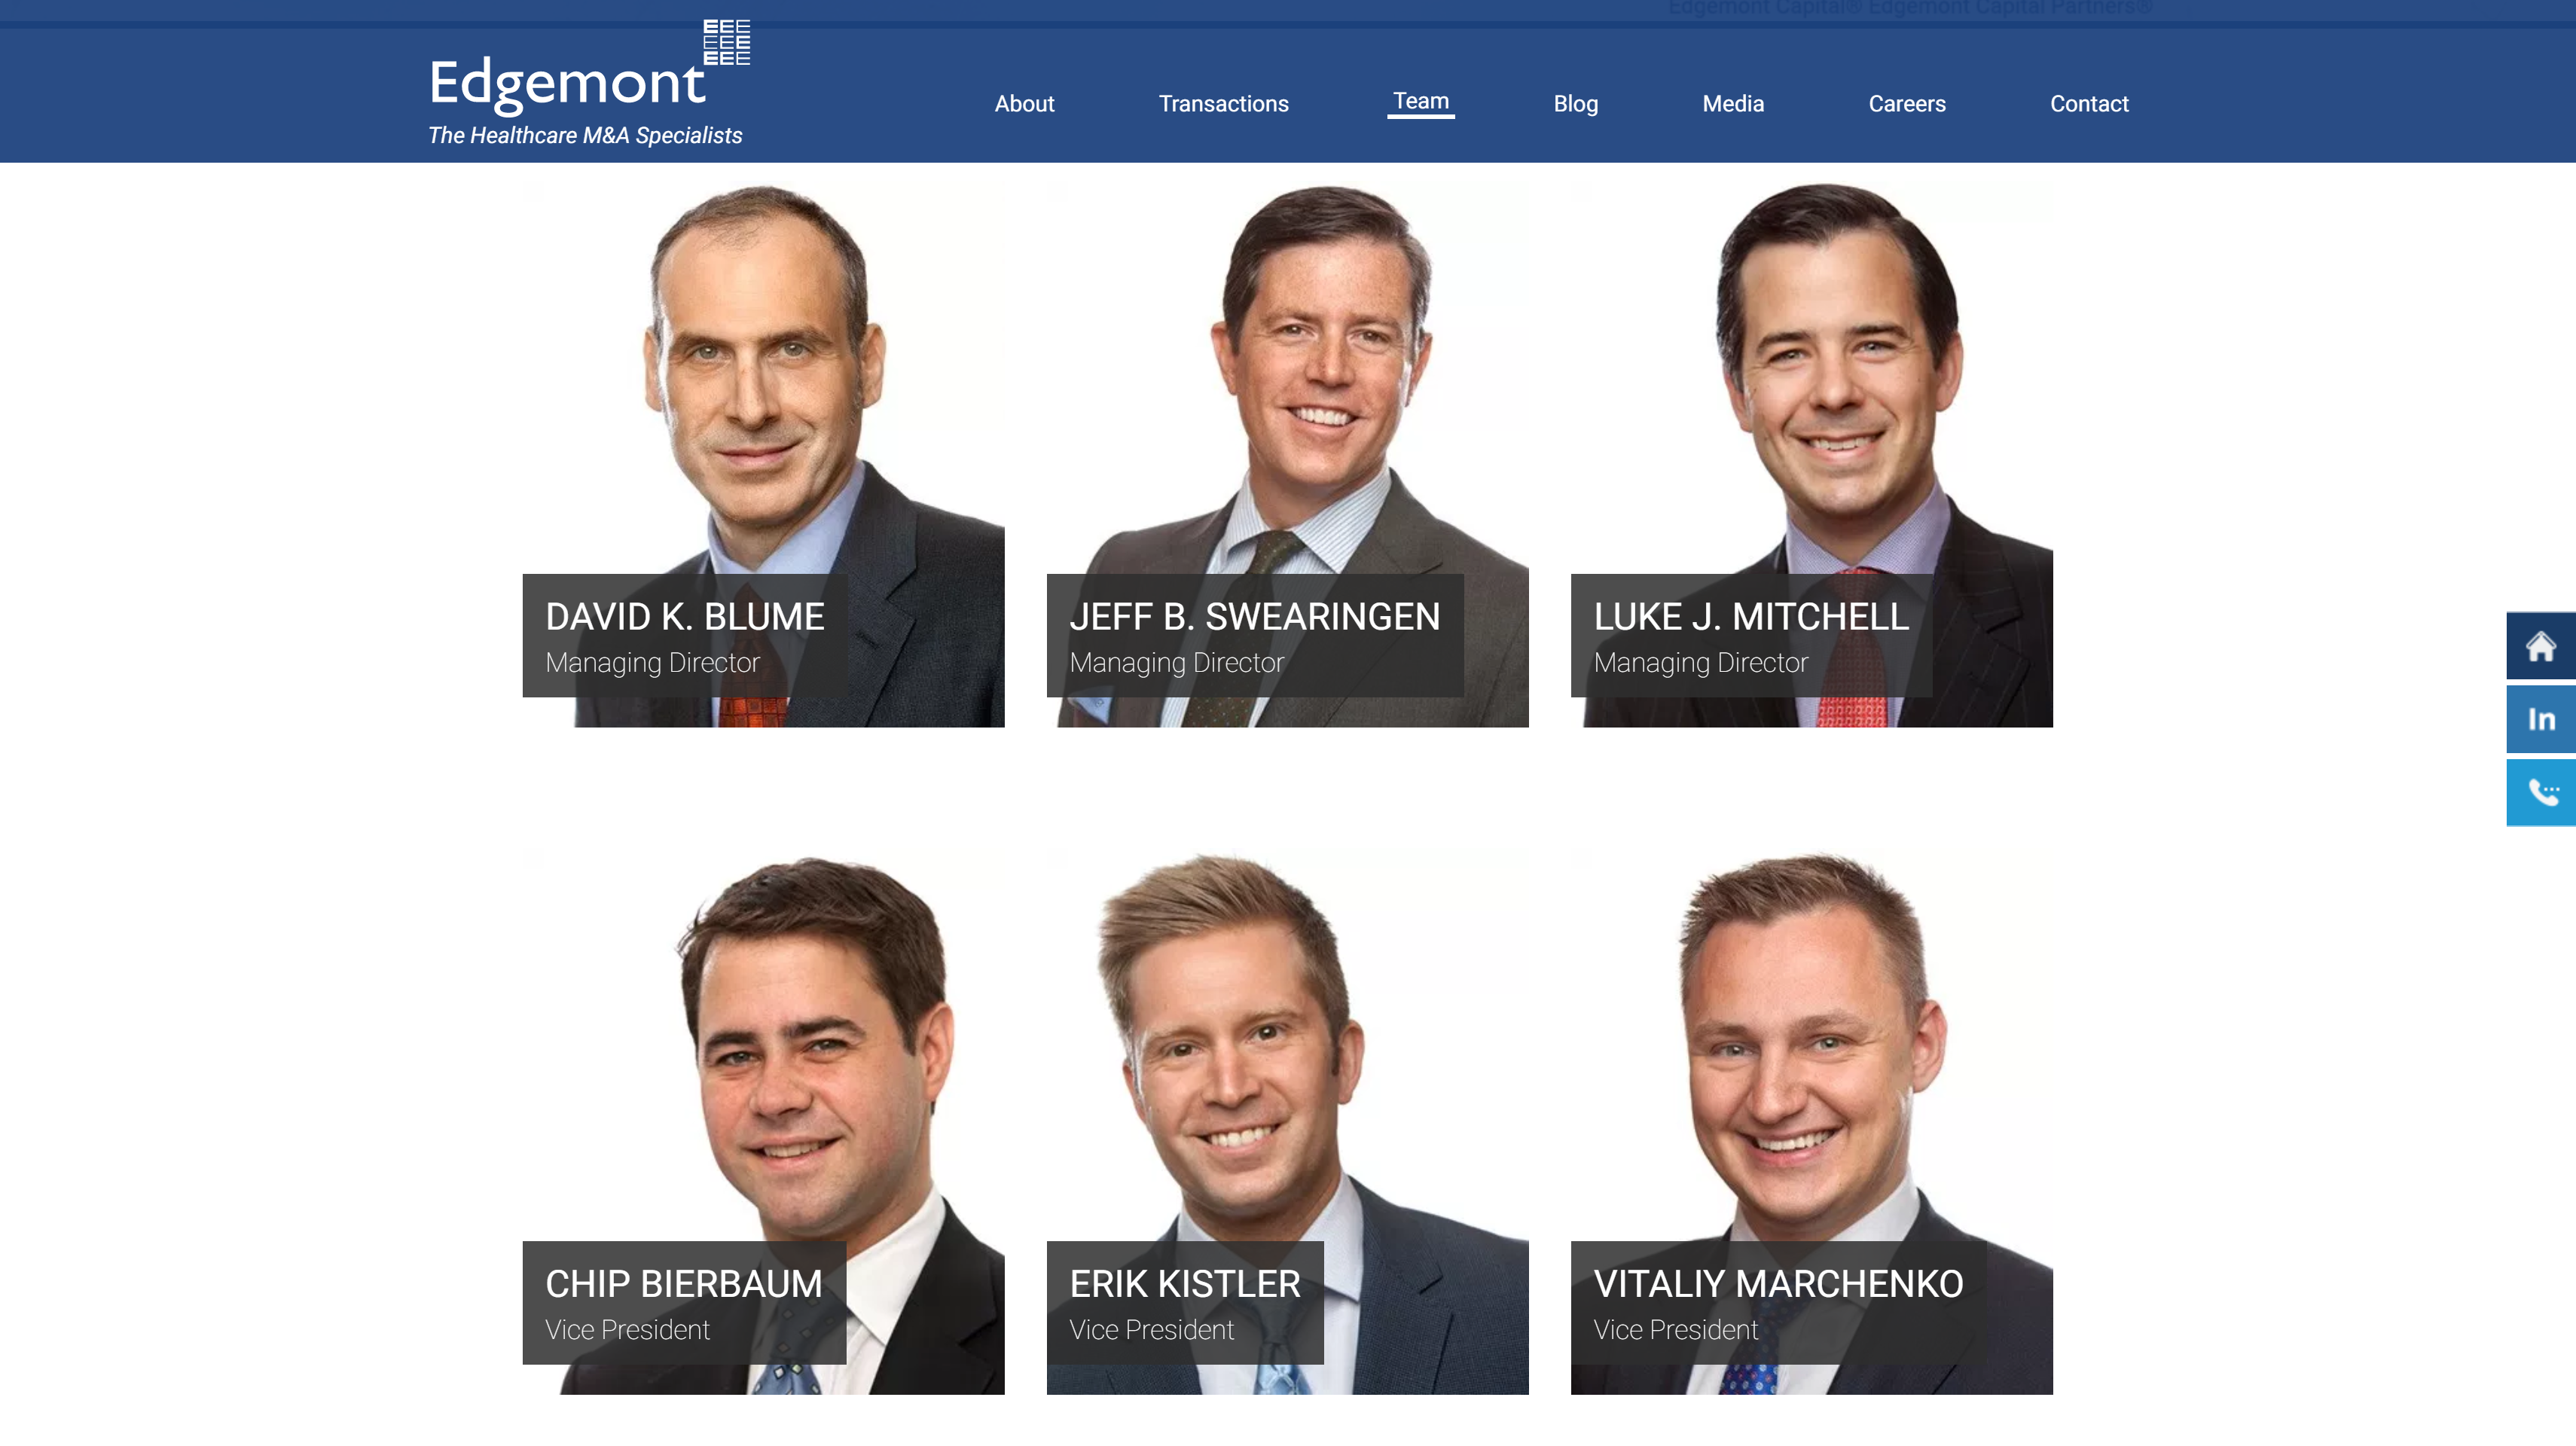
Task: Open Vitaliy Marchenko's name caption
Action: (x=1778, y=1284)
